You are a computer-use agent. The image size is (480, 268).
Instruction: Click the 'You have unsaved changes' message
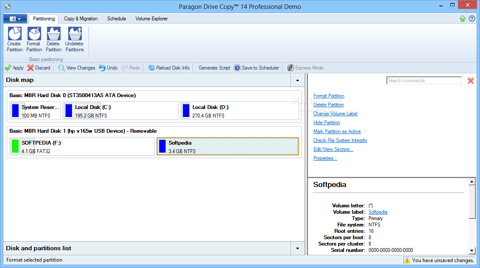(x=443, y=260)
